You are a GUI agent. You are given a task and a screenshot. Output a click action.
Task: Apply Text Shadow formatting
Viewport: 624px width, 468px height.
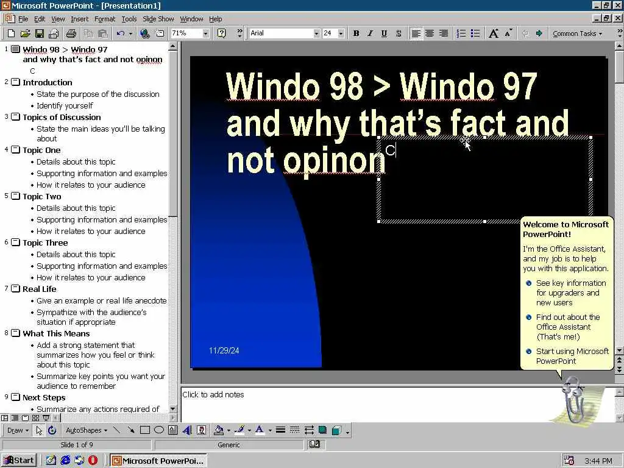(399, 34)
